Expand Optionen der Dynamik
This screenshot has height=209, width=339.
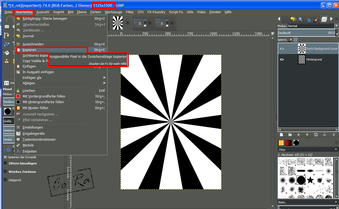click(5, 157)
